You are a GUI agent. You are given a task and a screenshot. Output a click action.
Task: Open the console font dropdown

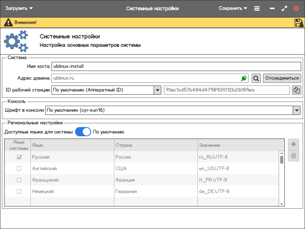297,110
